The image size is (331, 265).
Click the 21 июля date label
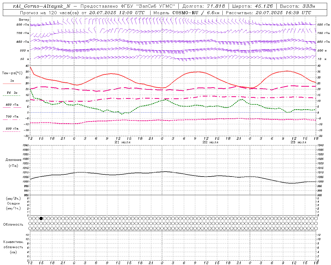point(123,142)
